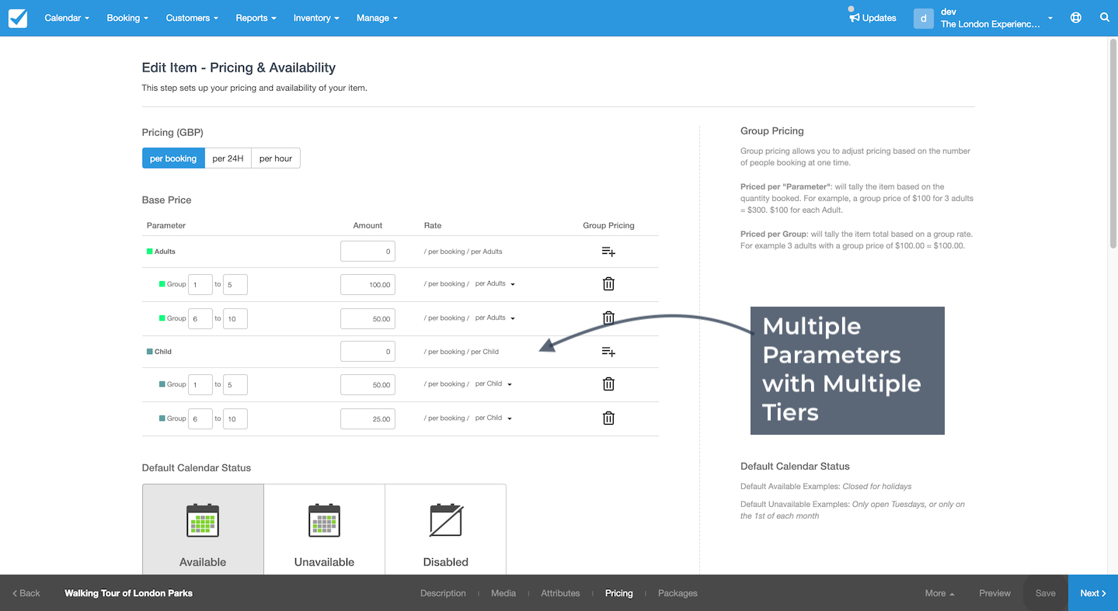Edit the Adults 50.00 amount field
1118x611 pixels.
367,319
